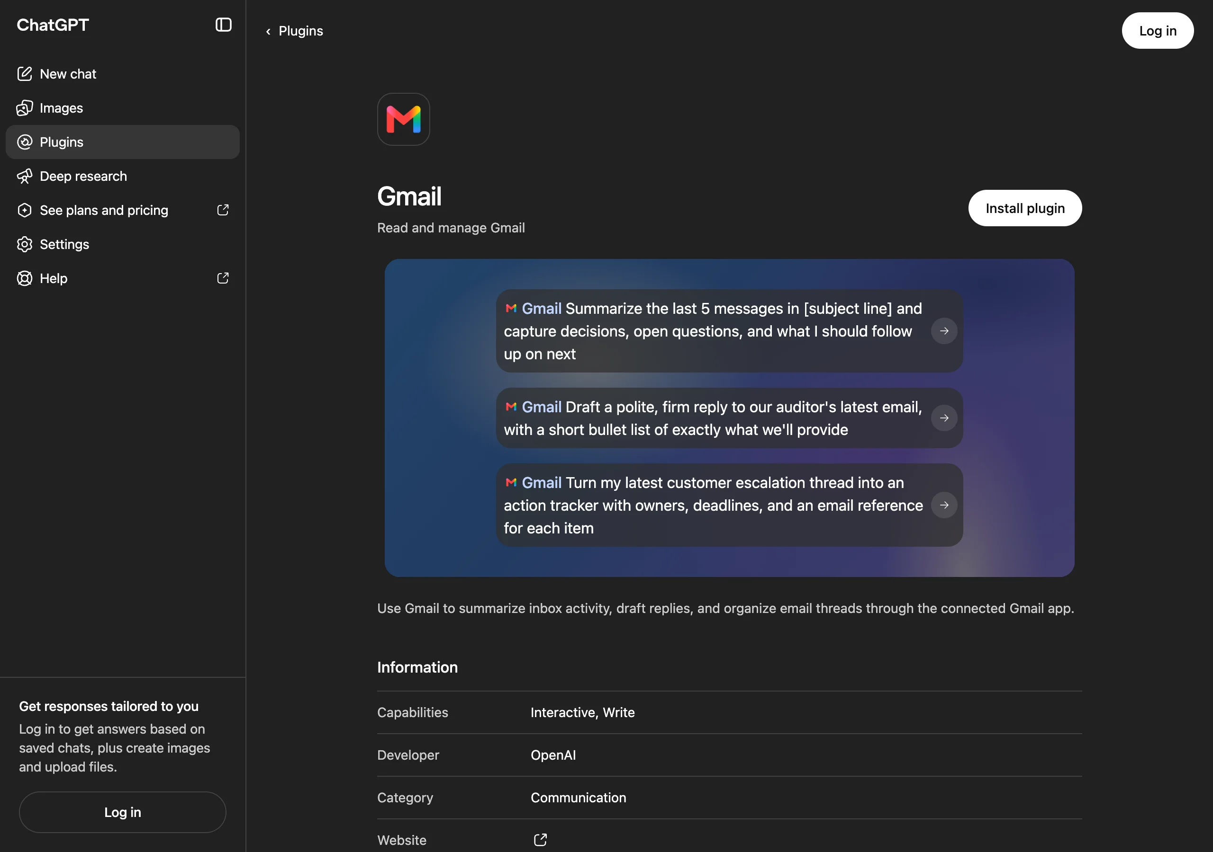
Task: Open Settings in the sidebar
Action: click(123, 244)
